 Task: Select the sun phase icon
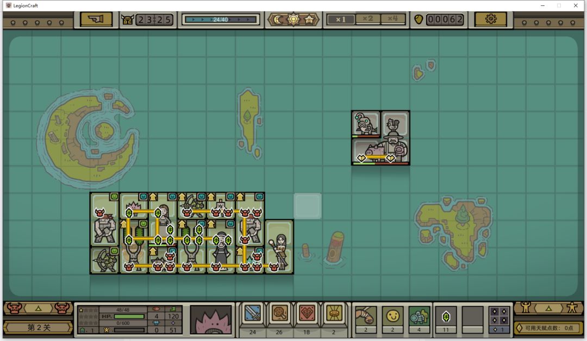[x=293, y=19]
